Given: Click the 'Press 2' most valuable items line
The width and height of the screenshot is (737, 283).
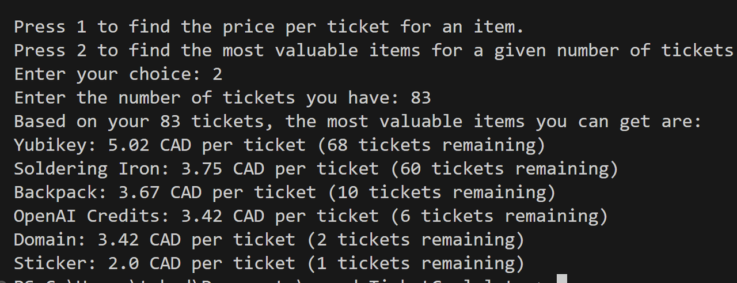Looking at the screenshot, I should coord(374,51).
